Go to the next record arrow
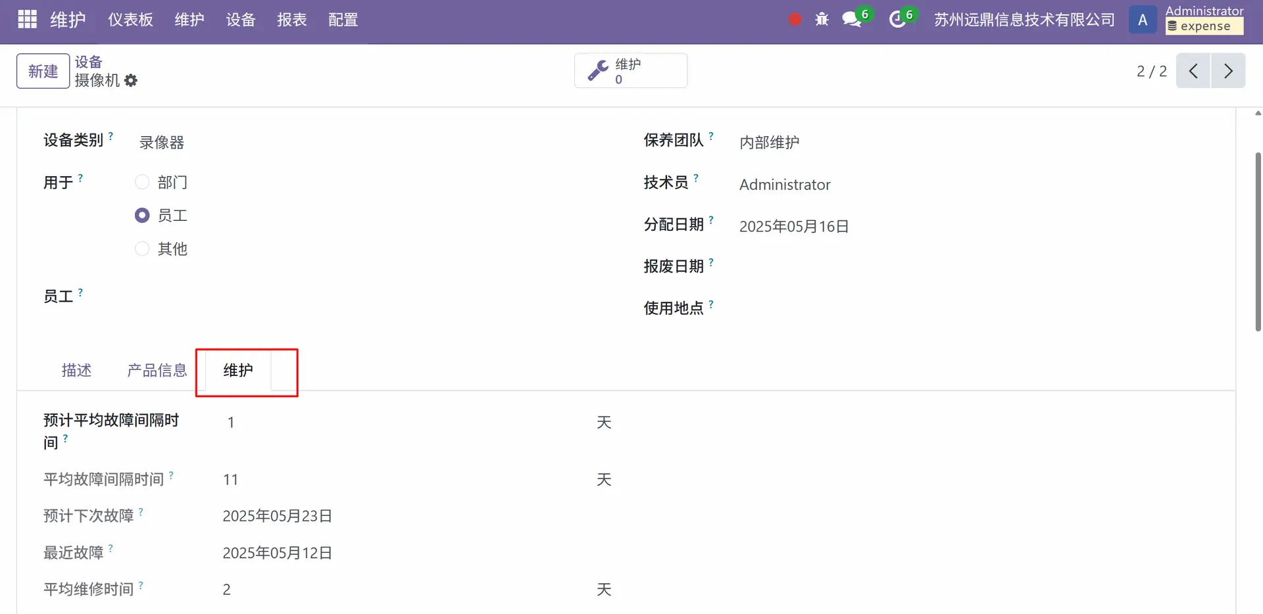This screenshot has height=614, width=1263. pos(1228,70)
